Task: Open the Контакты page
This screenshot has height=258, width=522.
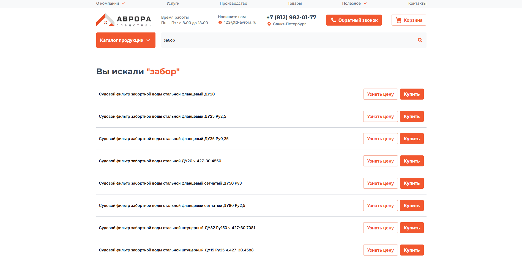Action: (417, 4)
